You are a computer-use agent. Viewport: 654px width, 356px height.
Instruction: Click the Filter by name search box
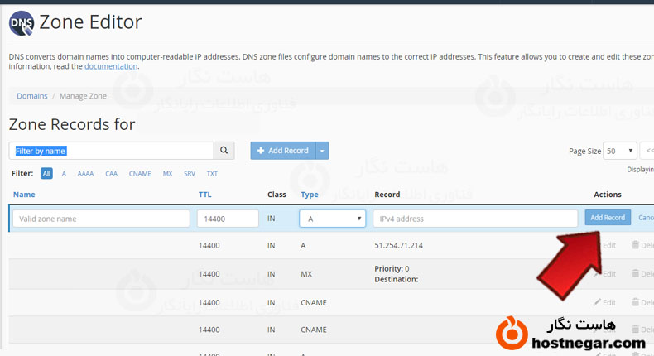click(111, 151)
